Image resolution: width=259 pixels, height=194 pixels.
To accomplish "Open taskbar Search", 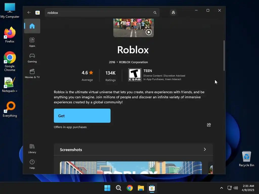I will 118,188.
